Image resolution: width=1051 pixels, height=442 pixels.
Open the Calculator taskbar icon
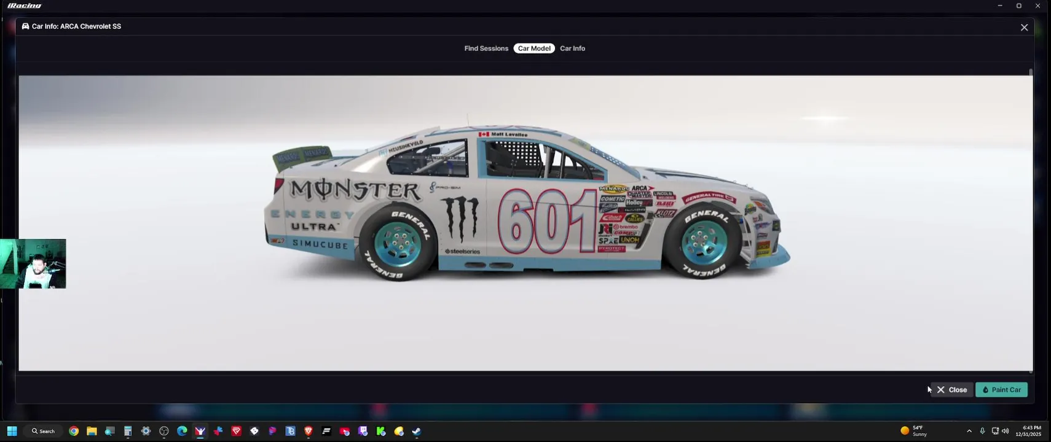(x=128, y=431)
